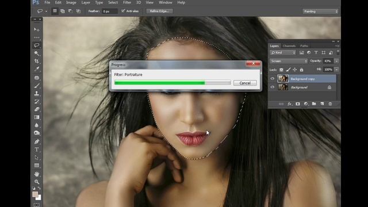
Task: Toggle adjustment layer filter
Action: pyautogui.click(x=309, y=52)
